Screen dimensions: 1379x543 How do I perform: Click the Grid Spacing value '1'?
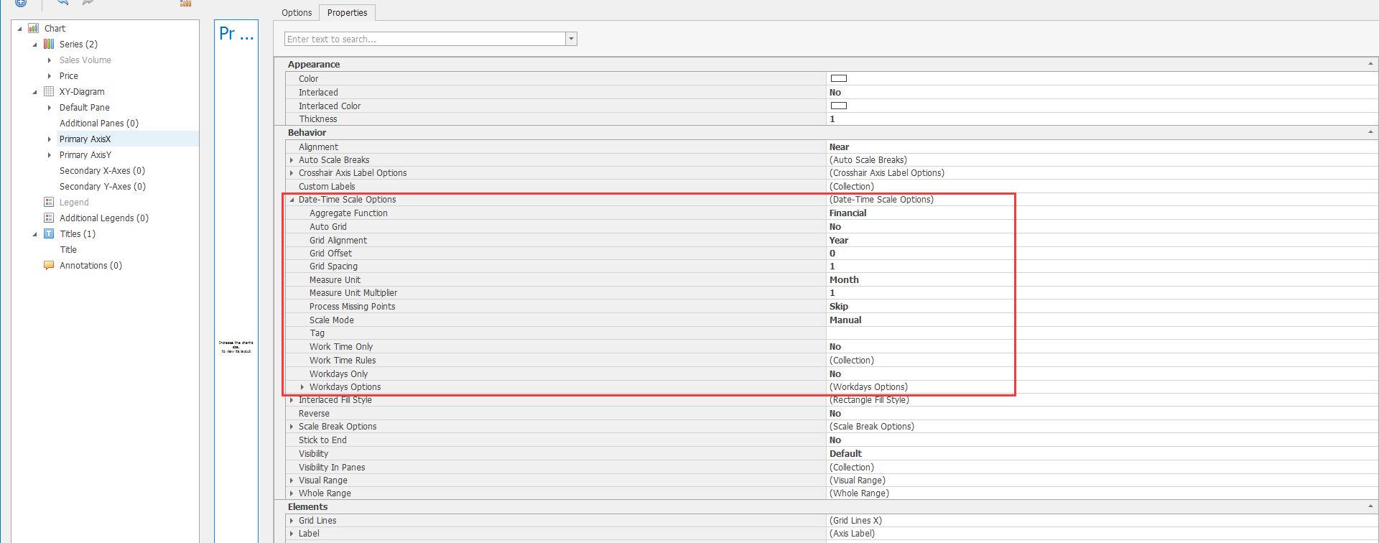coord(832,266)
